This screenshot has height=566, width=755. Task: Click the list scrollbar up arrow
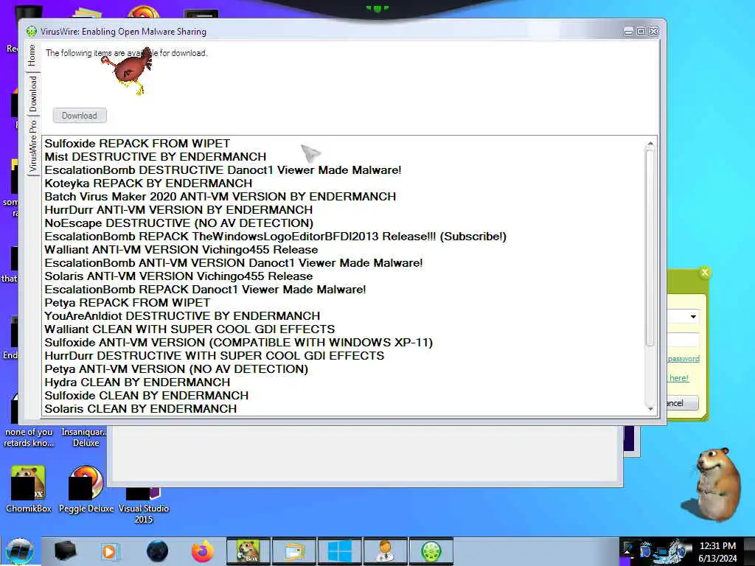pos(650,144)
